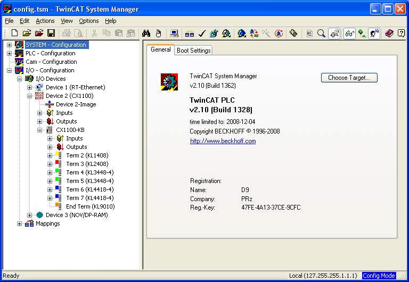Image resolution: width=409 pixels, height=282 pixels.
Task: Expand Device 3 (NOV/DP-RAM)
Action: click(29, 215)
